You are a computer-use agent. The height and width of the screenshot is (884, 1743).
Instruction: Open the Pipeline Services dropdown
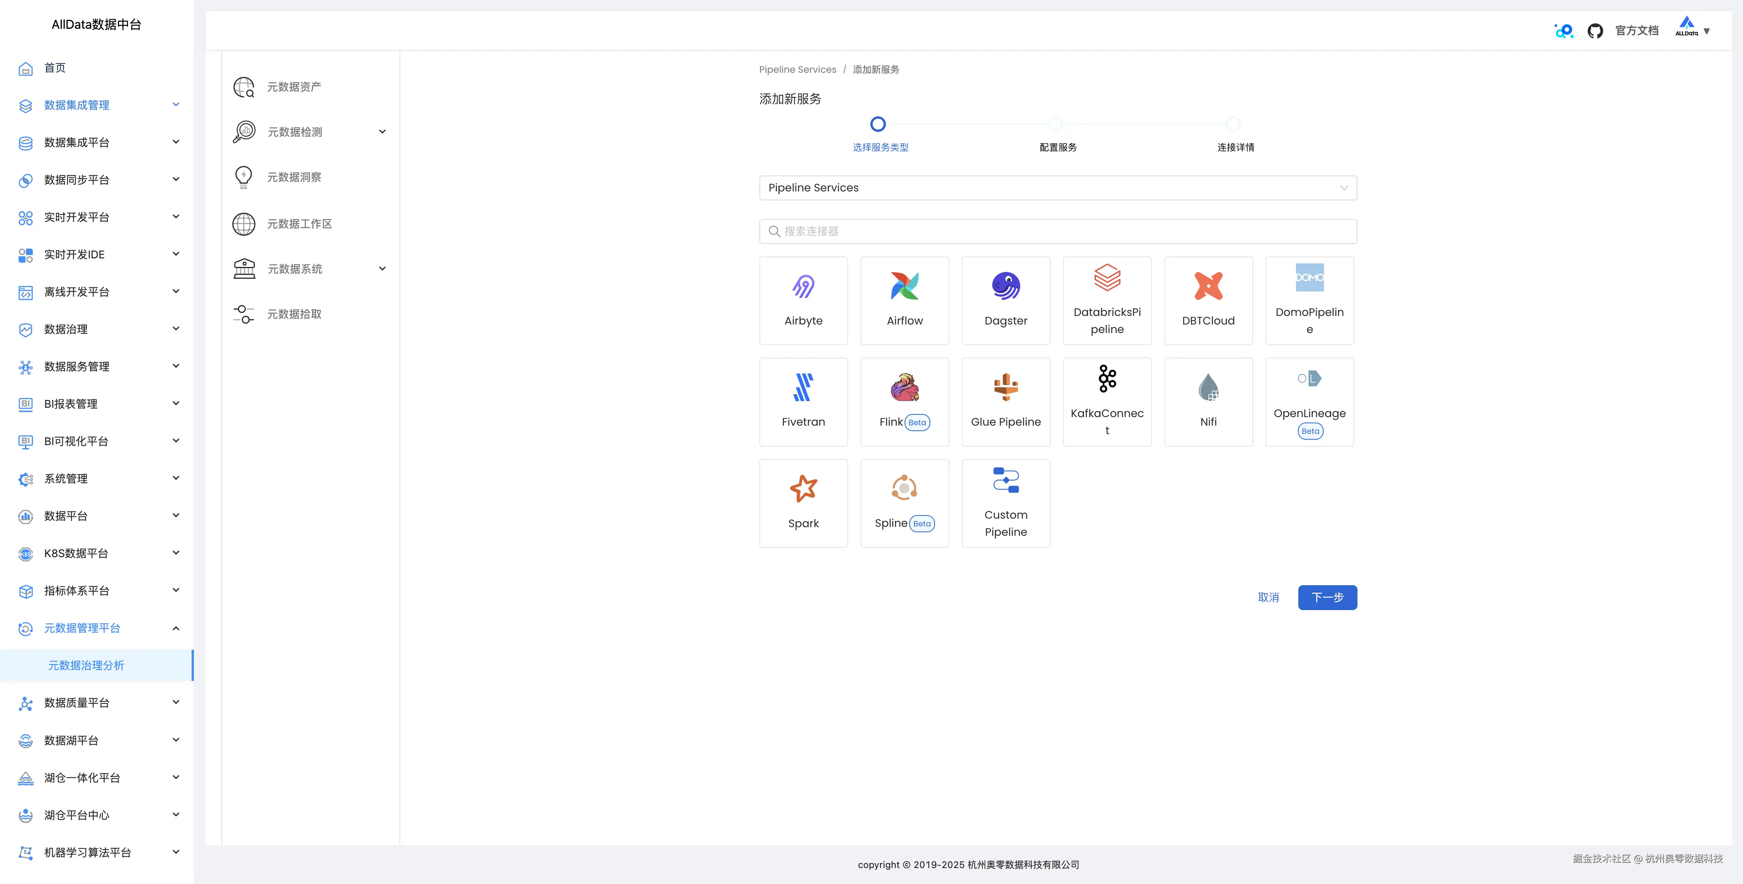1058,188
